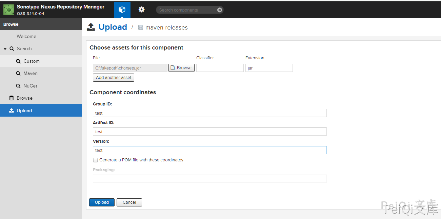
Task: Select the Upload item in the sidebar
Action: click(x=24, y=111)
